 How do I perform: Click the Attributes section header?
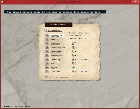tap(54, 30)
